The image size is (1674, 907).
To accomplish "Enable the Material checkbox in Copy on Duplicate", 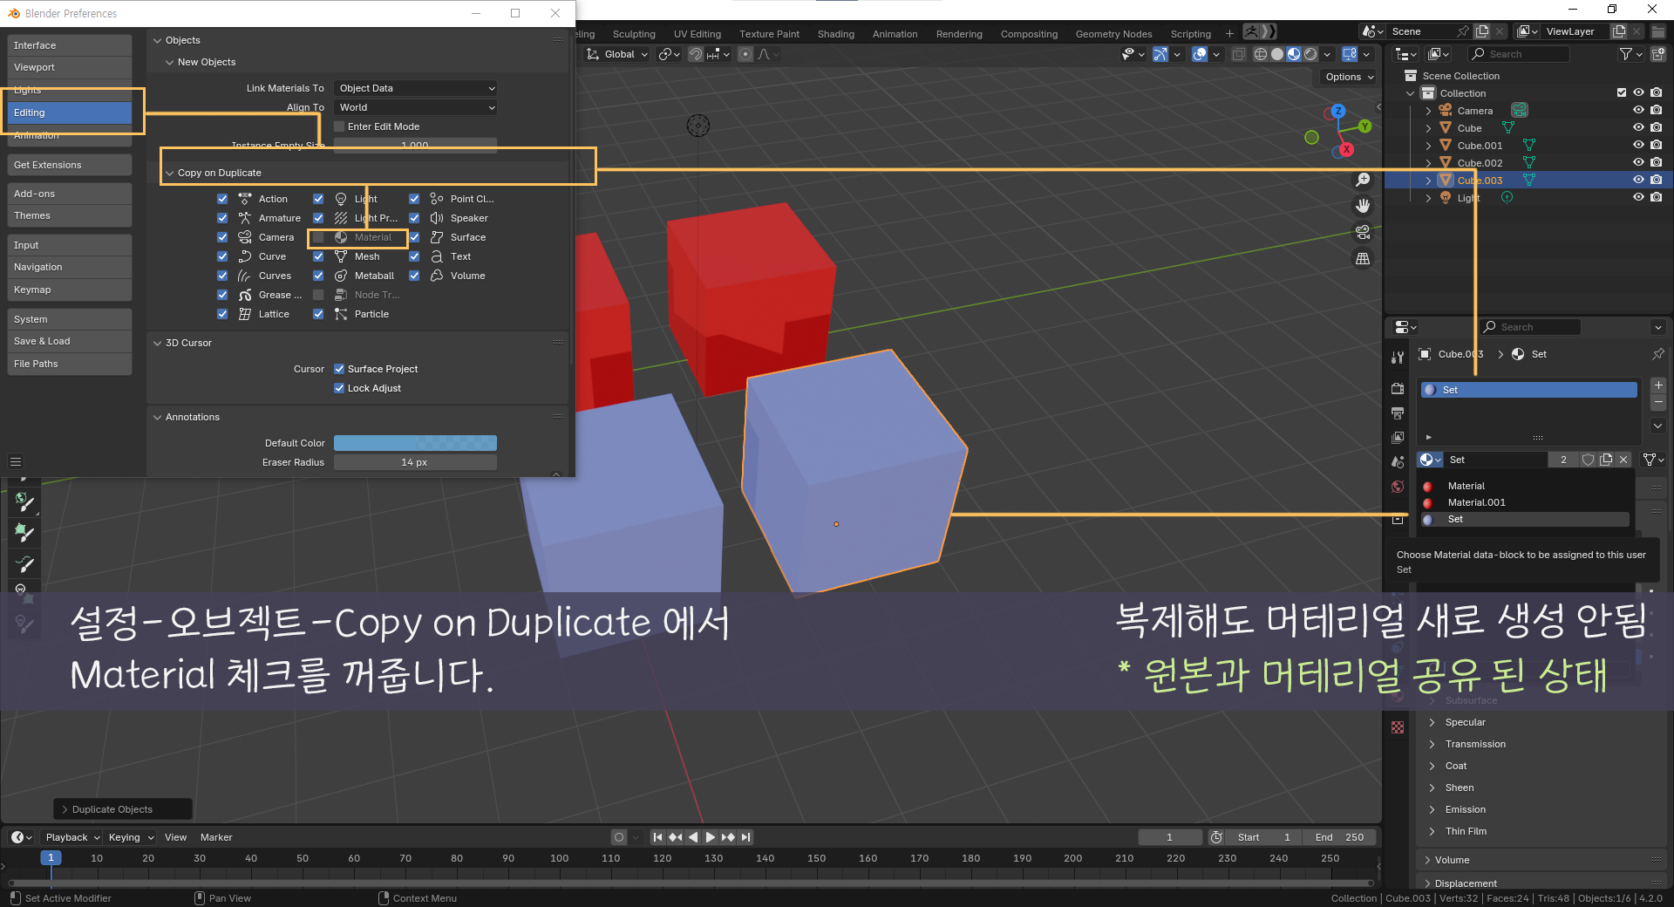I will pyautogui.click(x=318, y=237).
